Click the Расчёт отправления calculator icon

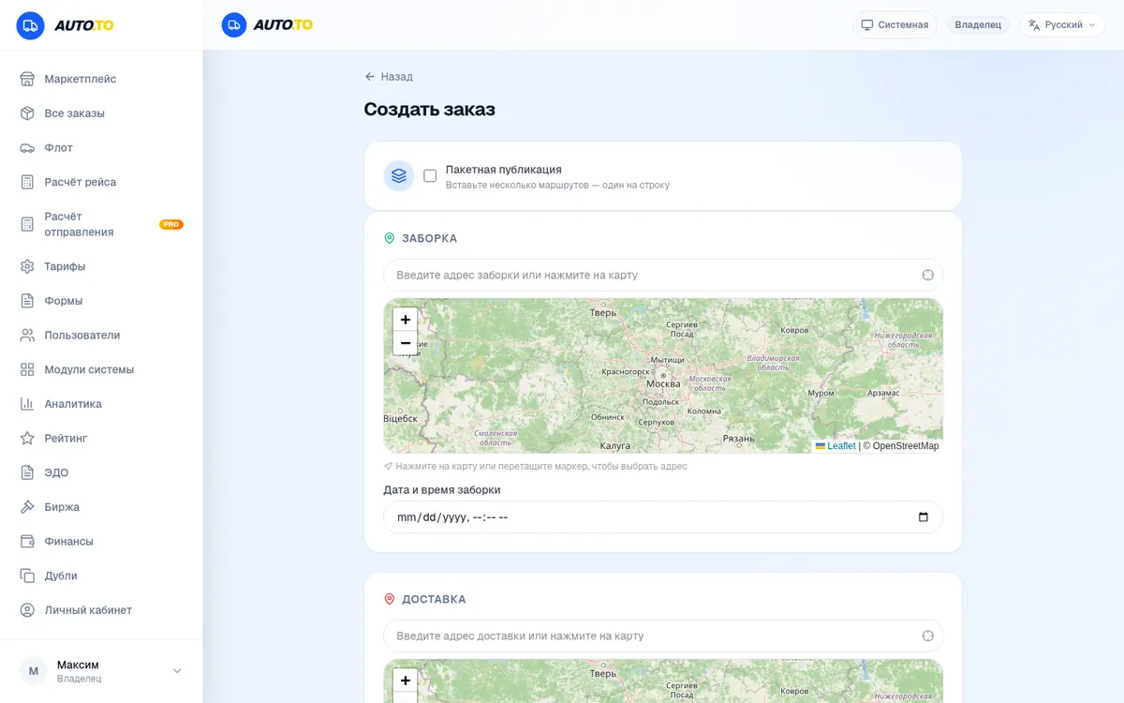tap(27, 224)
